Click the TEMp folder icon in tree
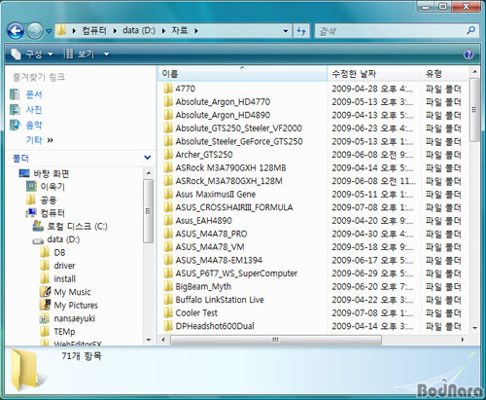The image size is (486, 400). click(45, 332)
